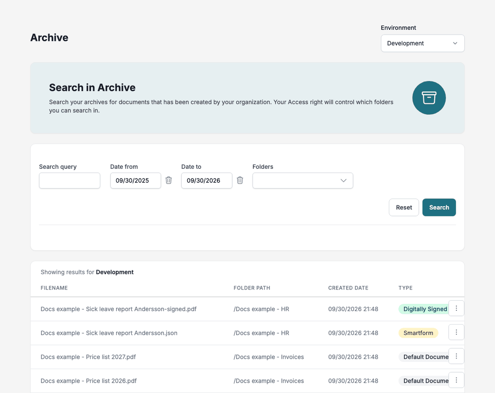Open the Environment dropdown set to Development

click(423, 43)
